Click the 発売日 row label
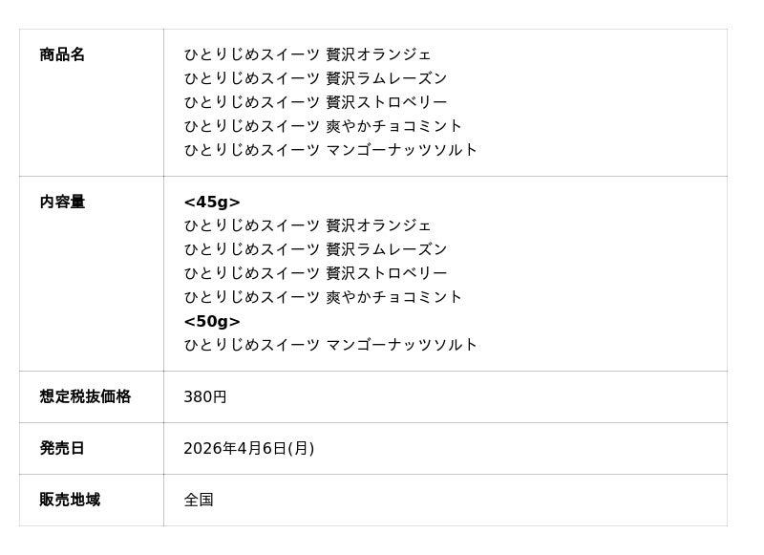764x555 pixels. coord(62,448)
